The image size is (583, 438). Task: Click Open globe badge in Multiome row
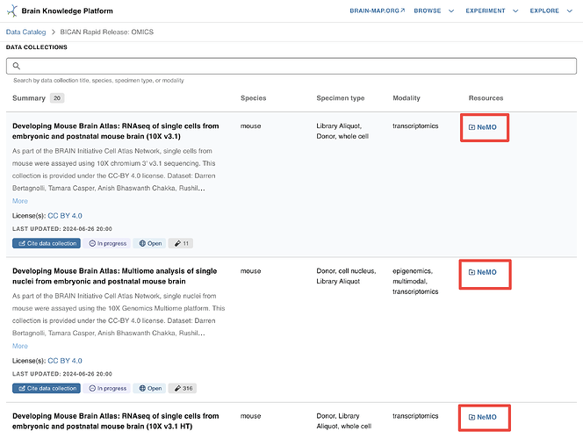pyautogui.click(x=150, y=388)
